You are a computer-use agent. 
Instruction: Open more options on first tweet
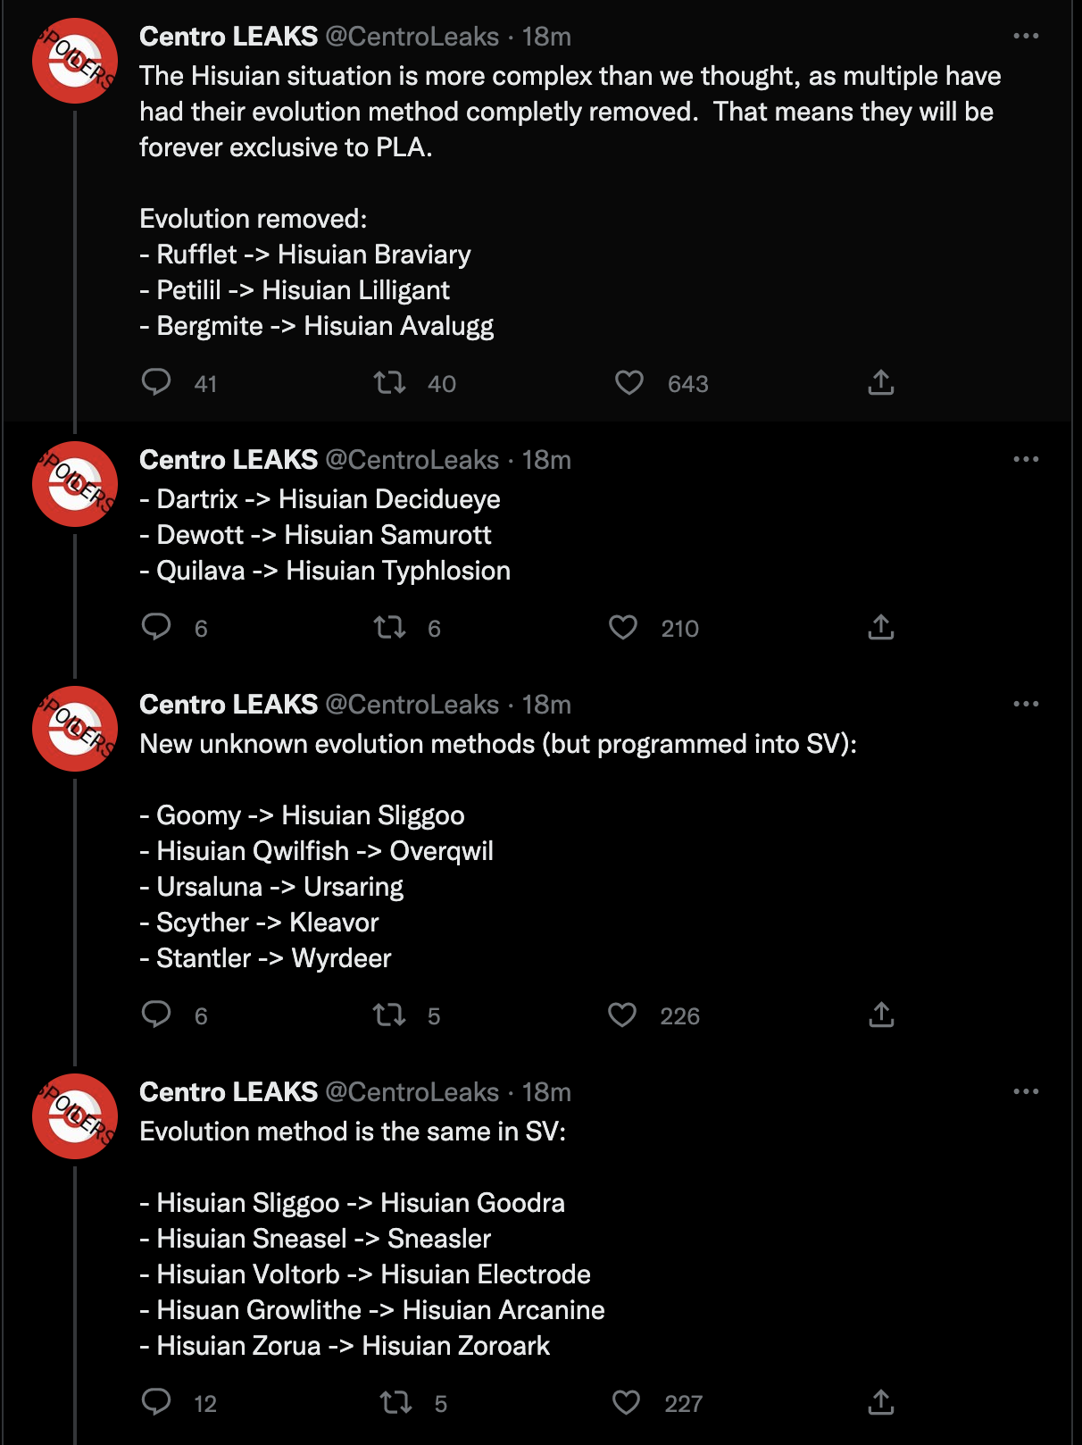[1026, 37]
